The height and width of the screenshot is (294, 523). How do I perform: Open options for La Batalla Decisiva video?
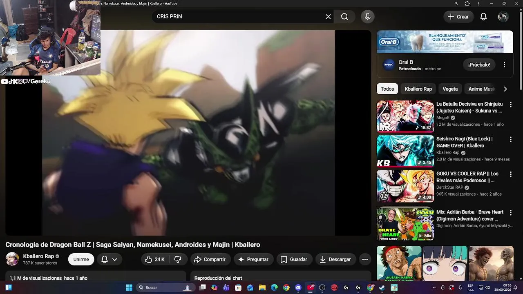(510, 105)
